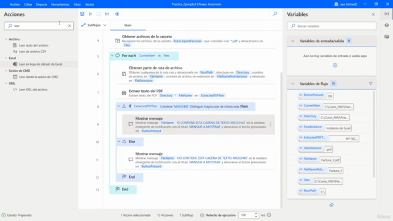The width and height of the screenshot is (393, 221).
Task: Clear all variable values eraser icon
Action: coord(332,204)
